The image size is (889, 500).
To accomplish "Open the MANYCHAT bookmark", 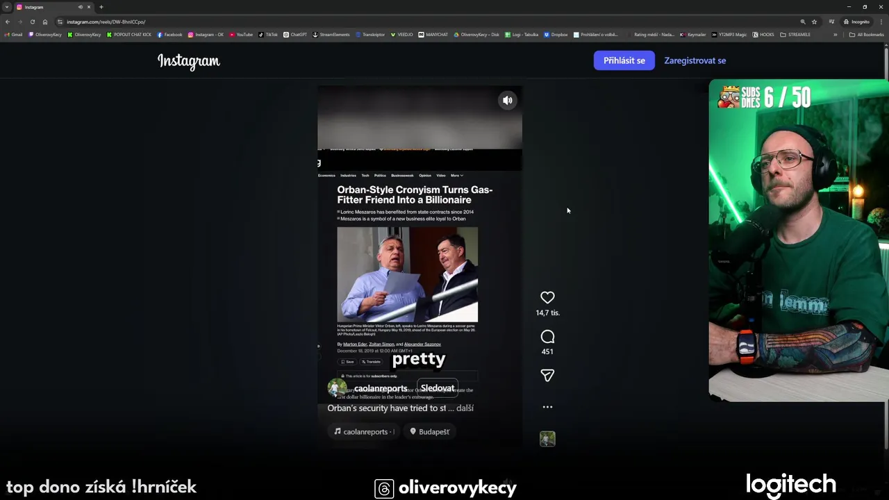I will click(433, 35).
